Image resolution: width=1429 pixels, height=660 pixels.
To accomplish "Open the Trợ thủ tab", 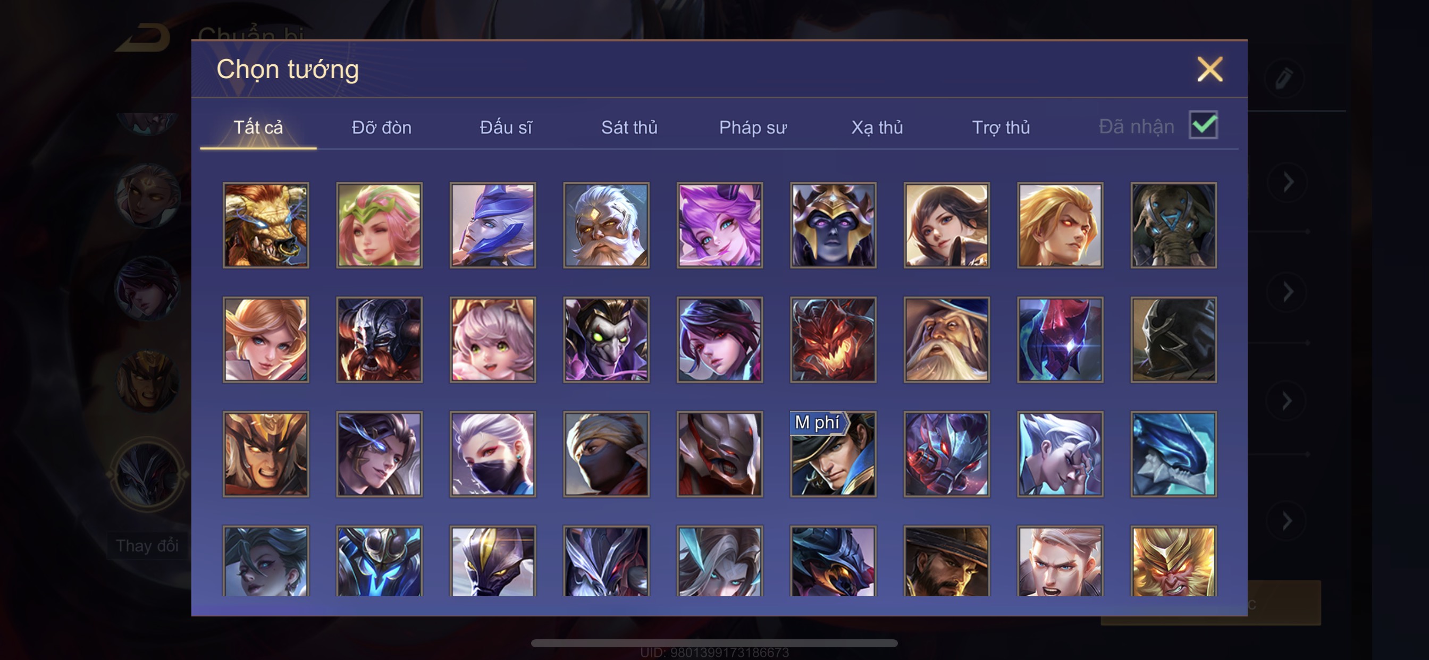I will (1001, 128).
